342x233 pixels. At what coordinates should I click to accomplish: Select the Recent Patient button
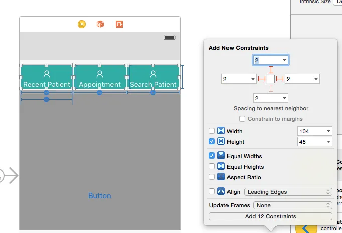tap(47, 79)
